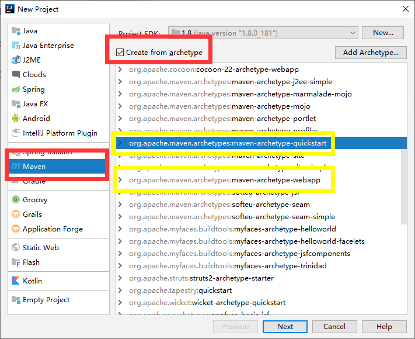Viewport: 415px width, 339px height.
Task: Select Grails project type
Action: [x=58, y=214]
